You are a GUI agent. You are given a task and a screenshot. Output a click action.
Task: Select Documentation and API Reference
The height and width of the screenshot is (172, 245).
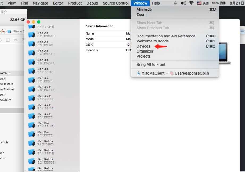(x=175, y=36)
